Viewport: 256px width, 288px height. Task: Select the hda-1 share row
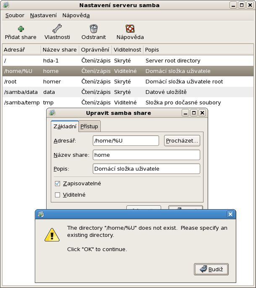128,61
